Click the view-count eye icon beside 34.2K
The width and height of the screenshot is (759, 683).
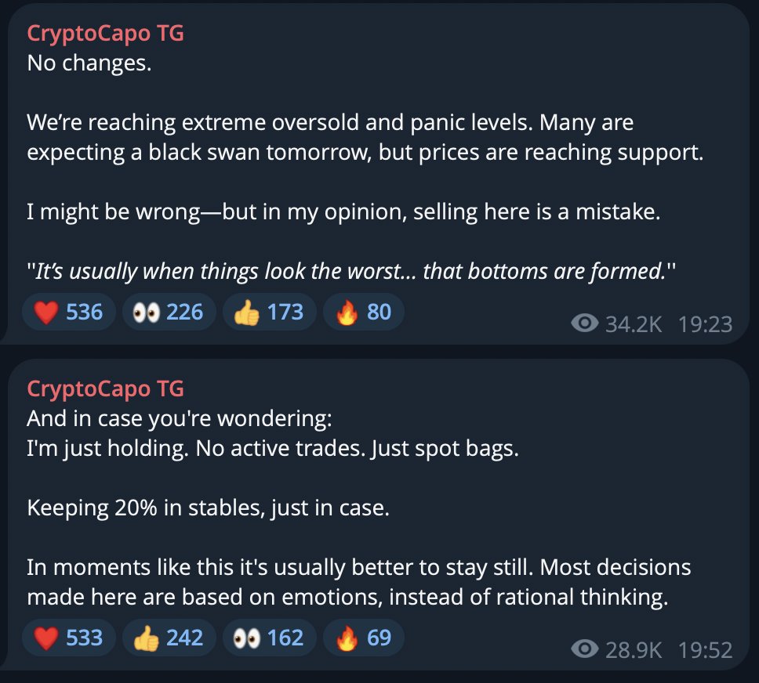pyautogui.click(x=585, y=323)
